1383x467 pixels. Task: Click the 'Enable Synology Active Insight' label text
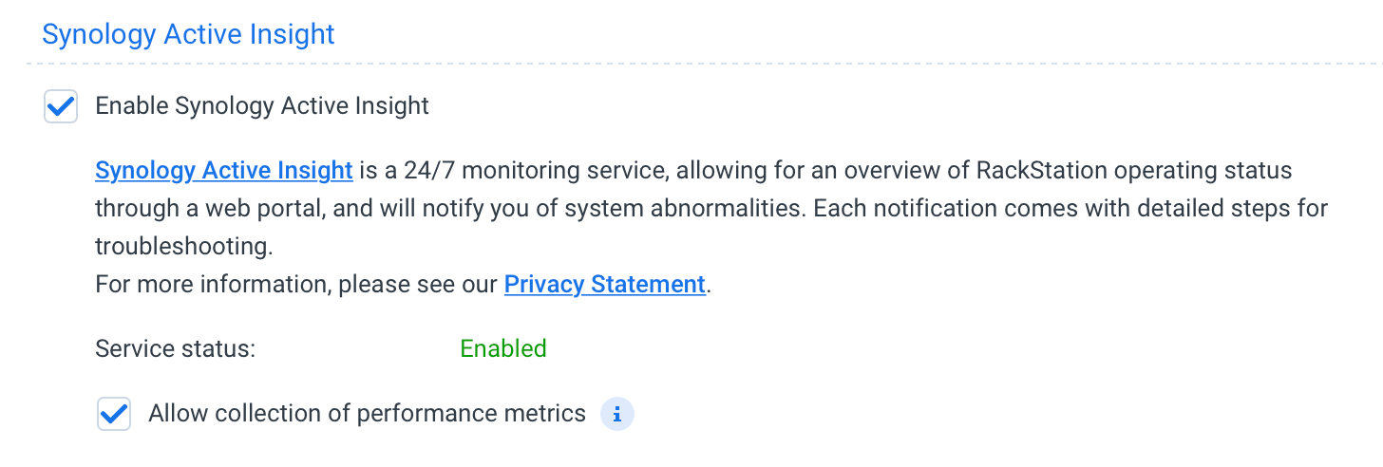click(x=262, y=105)
